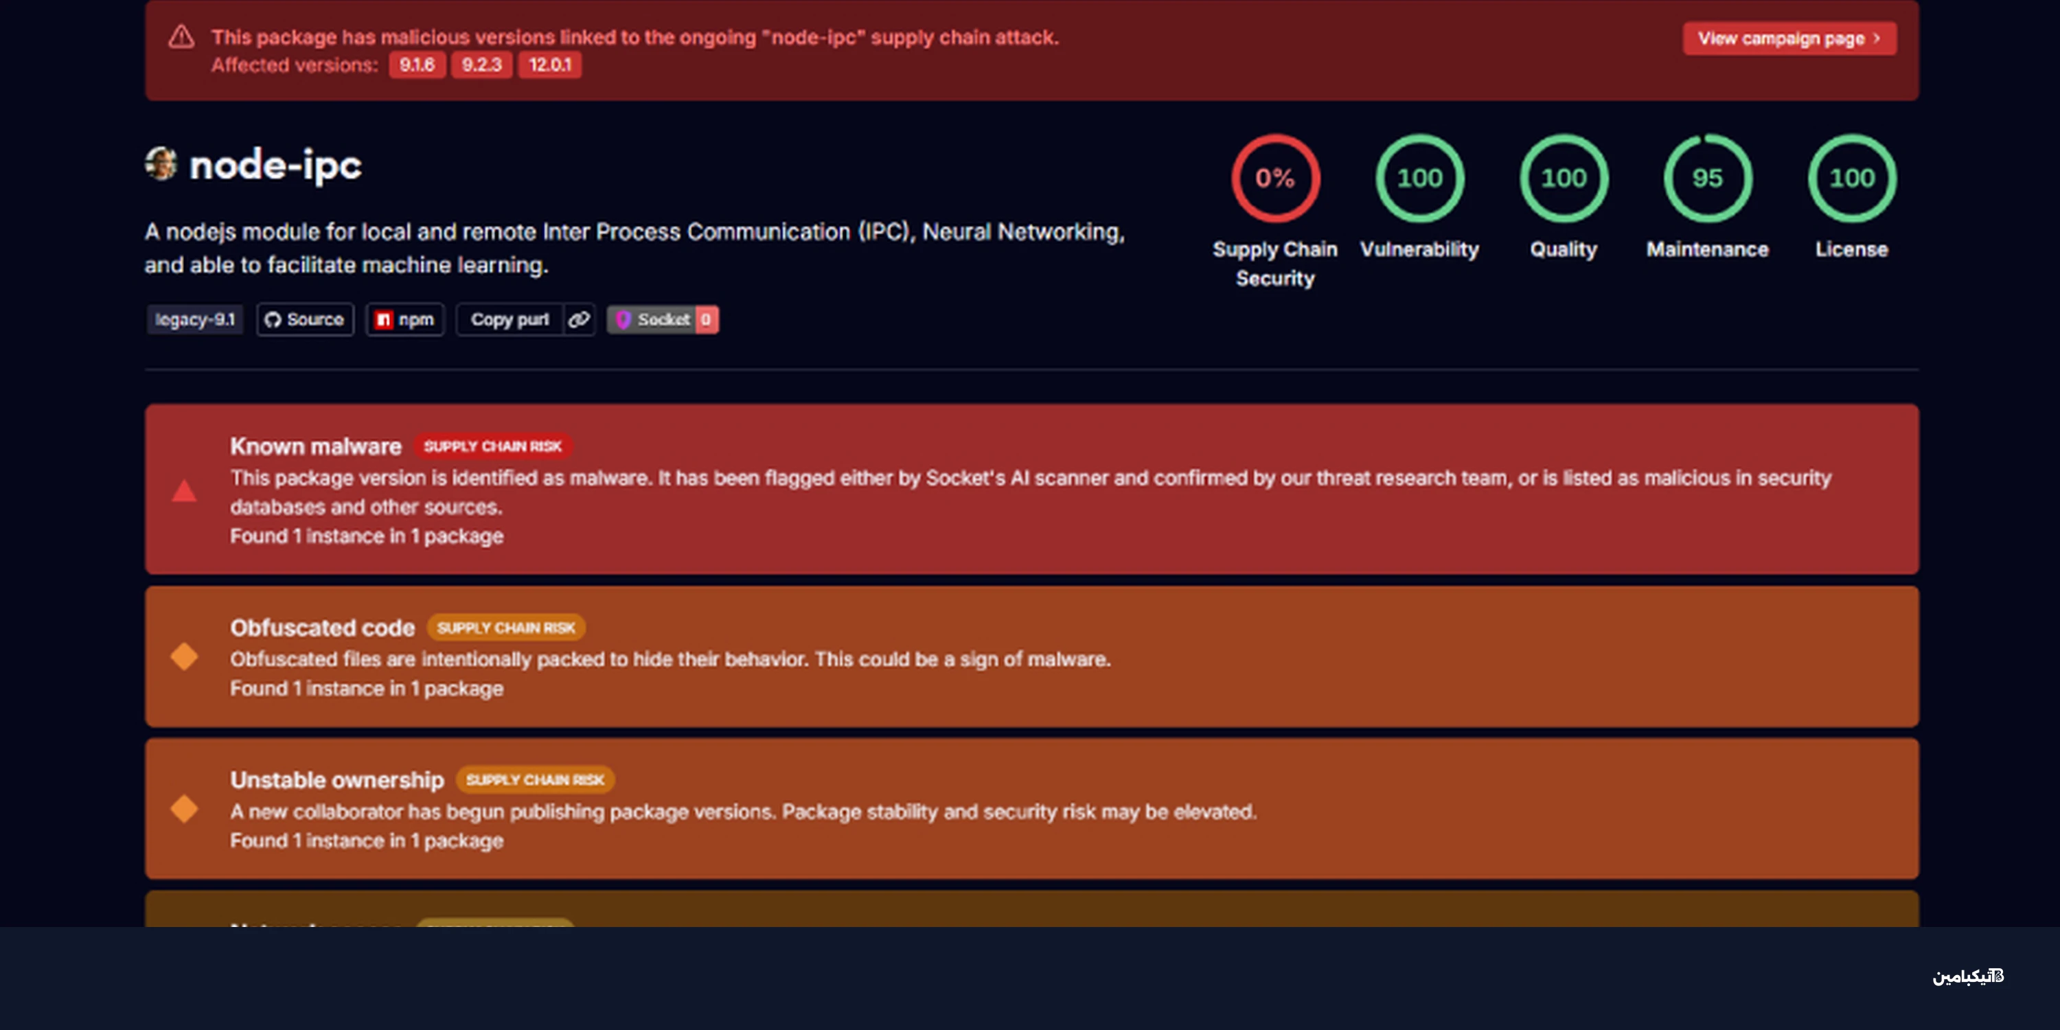Open the GitHub Source link
2060x1030 pixels.
tap(305, 320)
